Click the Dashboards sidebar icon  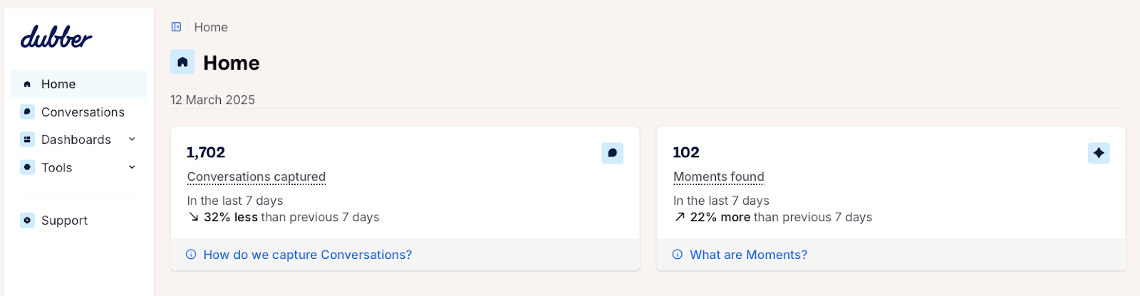click(x=27, y=139)
